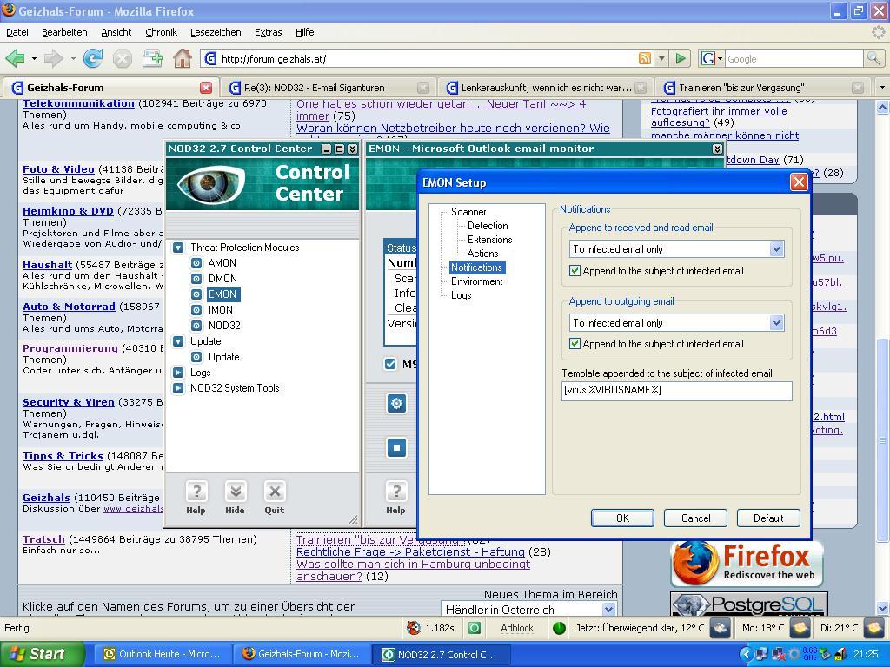The height and width of the screenshot is (667, 890).
Task: Click the Google search input field
Action: [794, 58]
